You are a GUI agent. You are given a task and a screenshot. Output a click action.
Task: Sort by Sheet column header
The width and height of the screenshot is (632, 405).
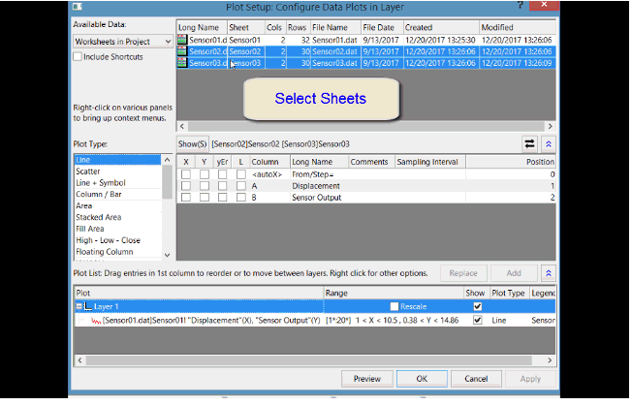pyautogui.click(x=246, y=27)
